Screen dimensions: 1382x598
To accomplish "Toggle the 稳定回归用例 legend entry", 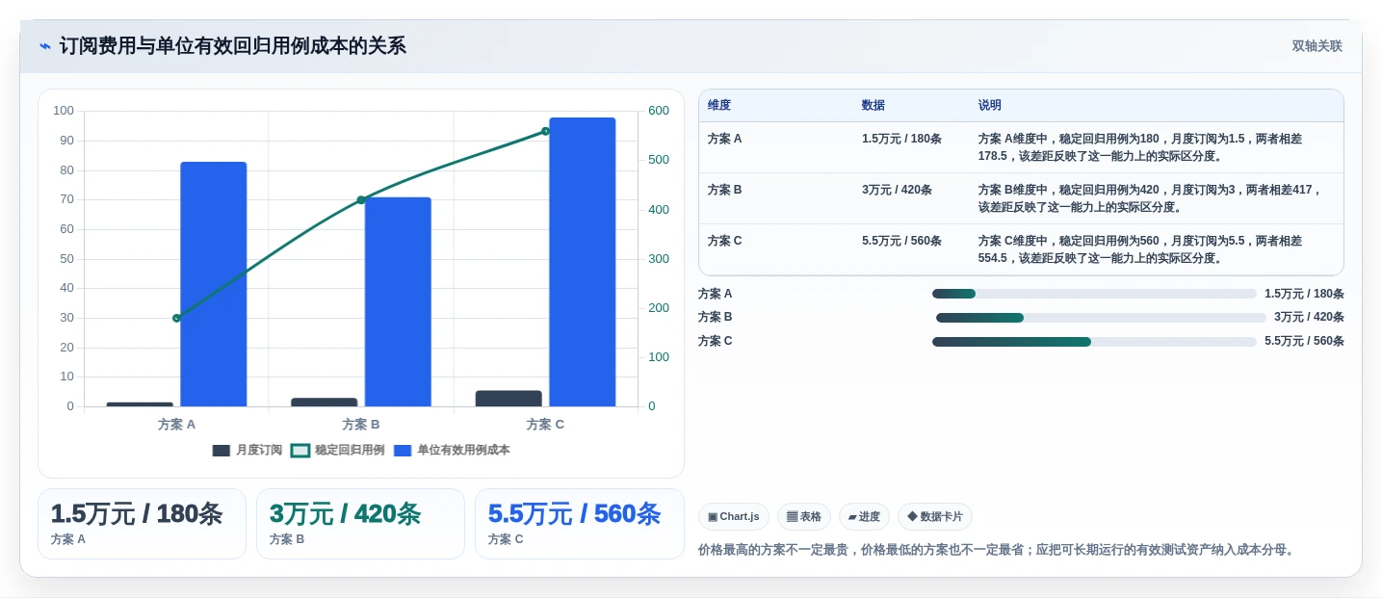I will coord(338,450).
